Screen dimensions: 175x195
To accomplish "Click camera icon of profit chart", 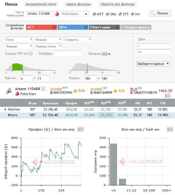I will click(x=81, y=129).
